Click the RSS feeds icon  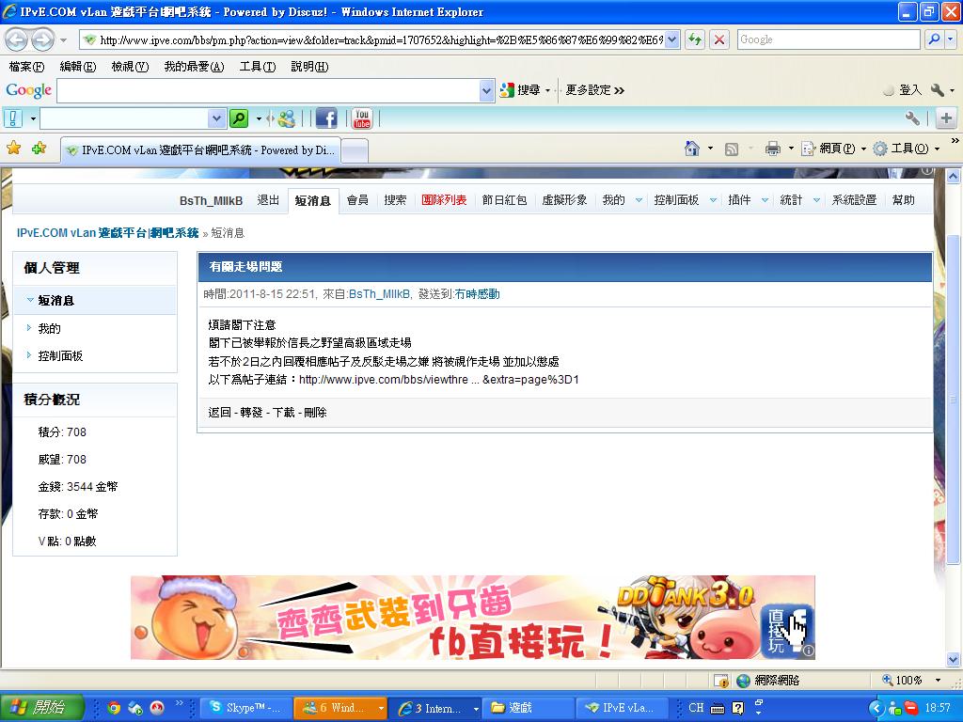pyautogui.click(x=732, y=149)
